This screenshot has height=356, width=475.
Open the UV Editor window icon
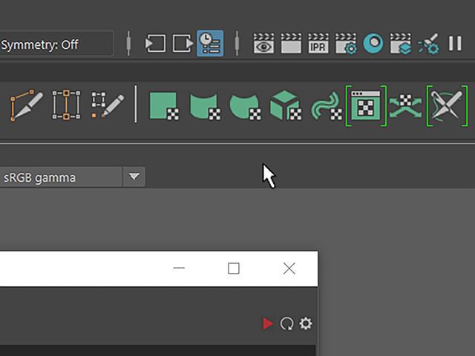click(366, 105)
